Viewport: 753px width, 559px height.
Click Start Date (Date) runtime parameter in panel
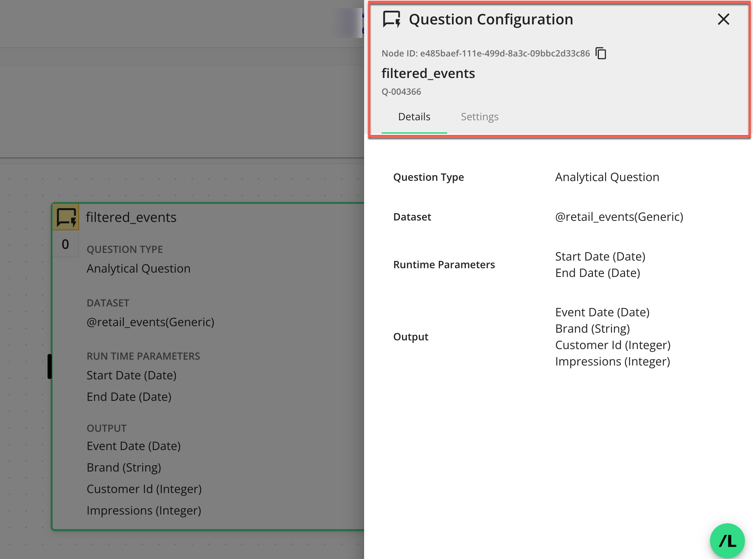(x=600, y=257)
